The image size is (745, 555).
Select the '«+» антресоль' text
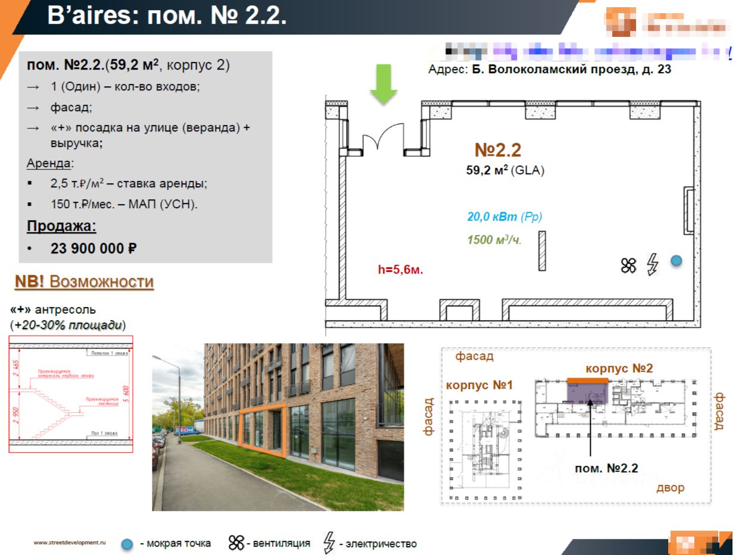point(53,310)
